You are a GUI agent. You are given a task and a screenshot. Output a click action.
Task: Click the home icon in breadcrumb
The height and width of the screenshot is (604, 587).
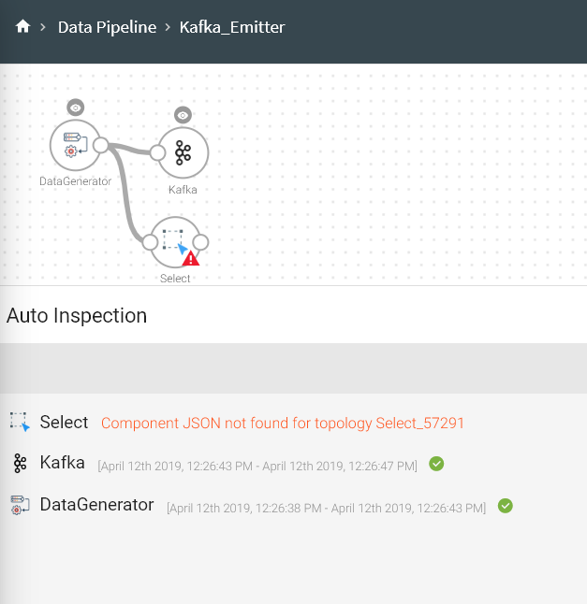coord(23,27)
